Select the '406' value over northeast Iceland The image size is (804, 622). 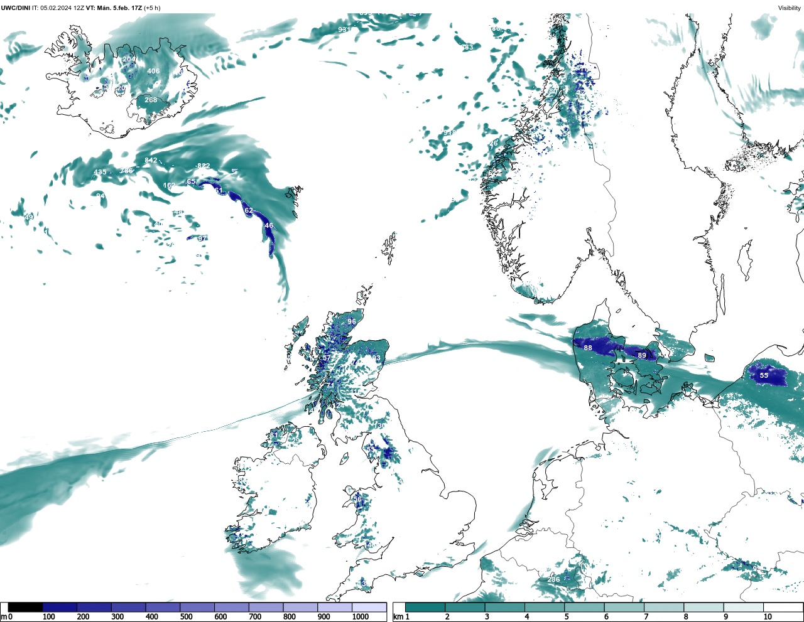pos(153,71)
